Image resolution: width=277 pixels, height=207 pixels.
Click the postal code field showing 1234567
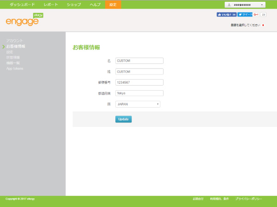pyautogui.click(x=139, y=82)
